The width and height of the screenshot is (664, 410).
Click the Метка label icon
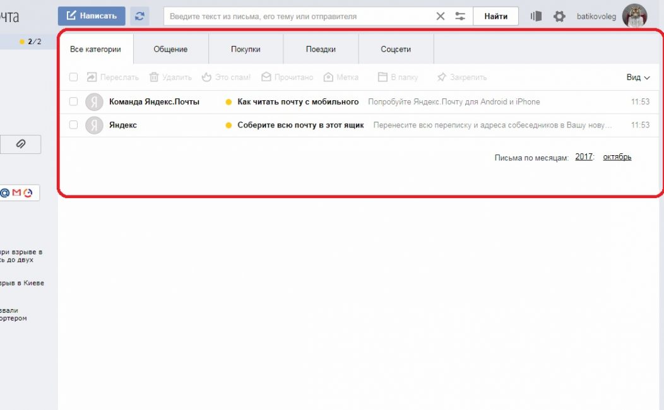[x=328, y=77]
